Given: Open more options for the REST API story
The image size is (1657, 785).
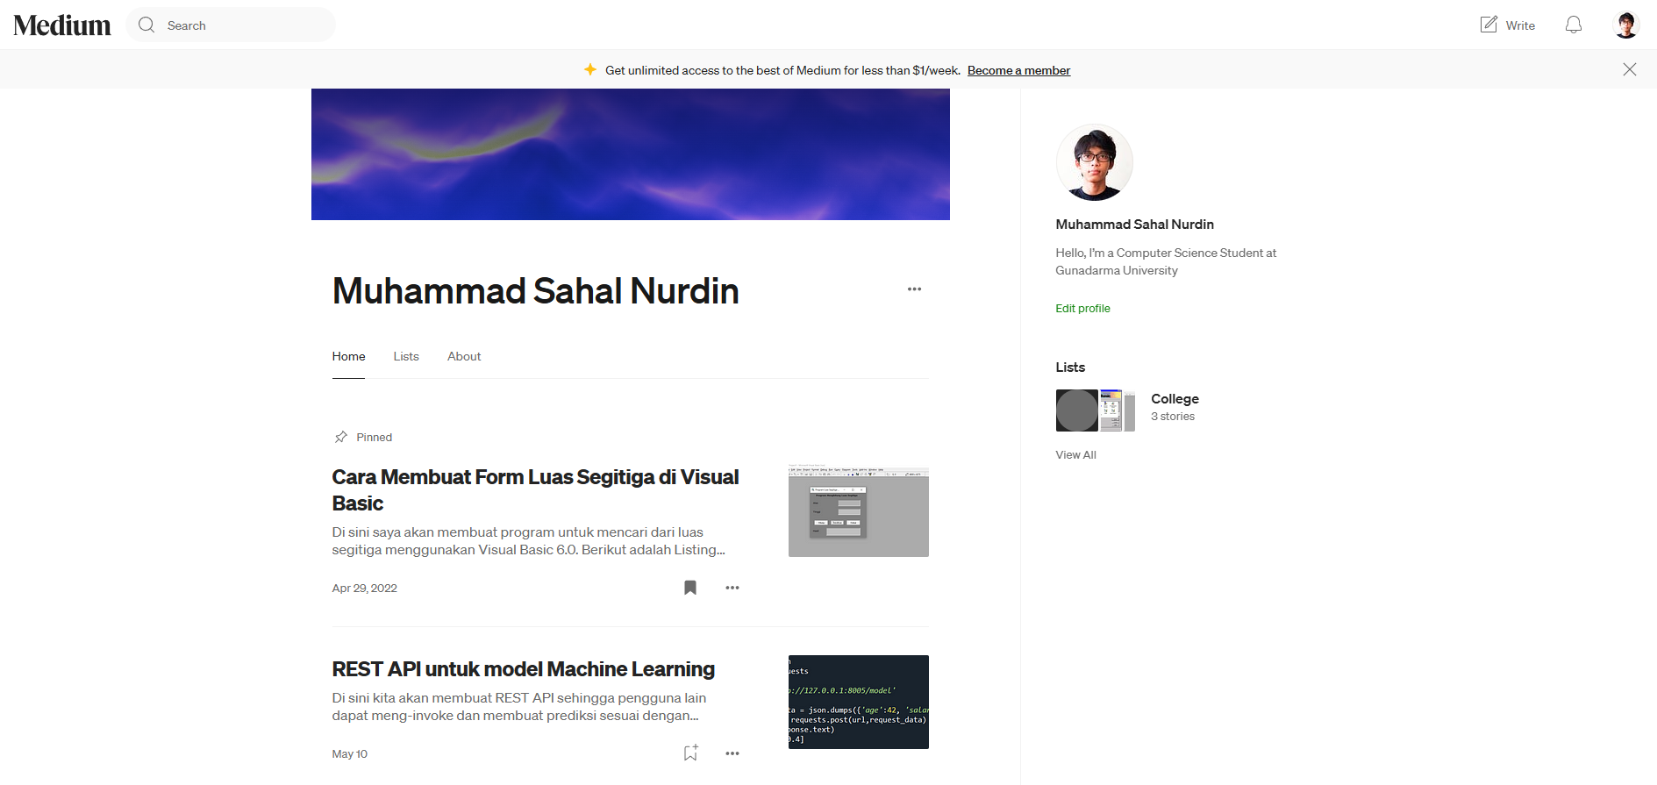Looking at the screenshot, I should click(732, 753).
